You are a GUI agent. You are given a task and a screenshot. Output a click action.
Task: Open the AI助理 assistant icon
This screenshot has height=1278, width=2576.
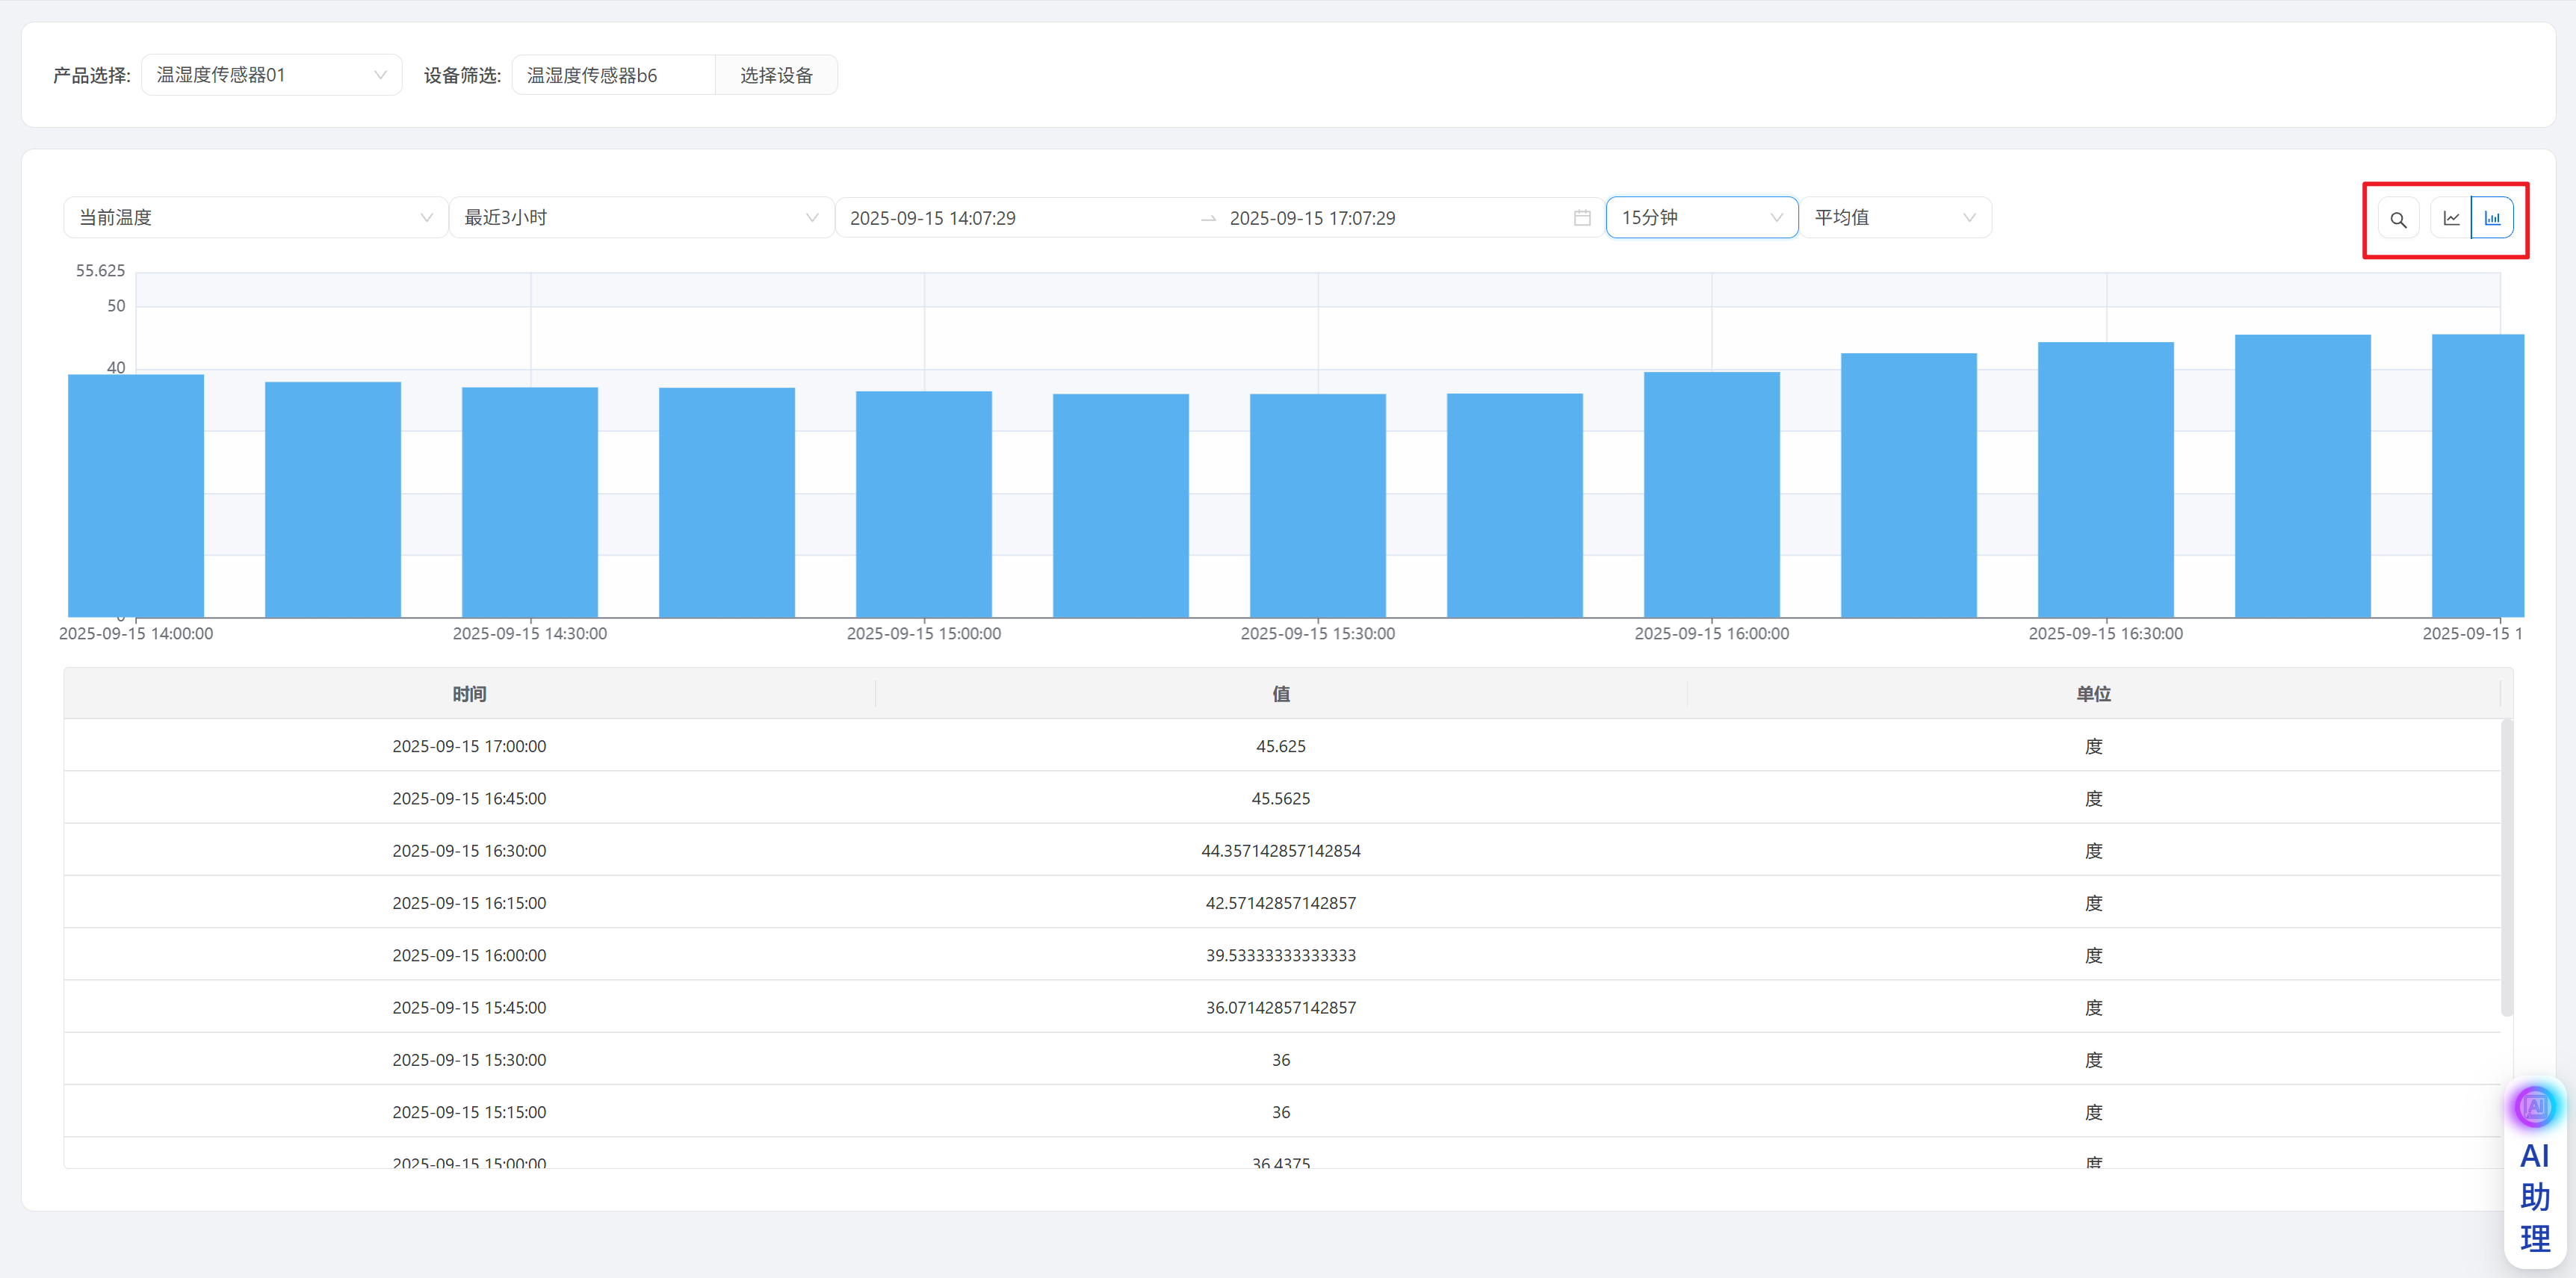[2534, 1108]
